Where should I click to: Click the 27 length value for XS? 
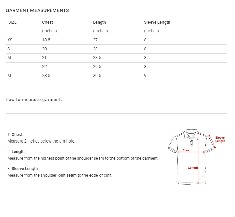click(95, 40)
